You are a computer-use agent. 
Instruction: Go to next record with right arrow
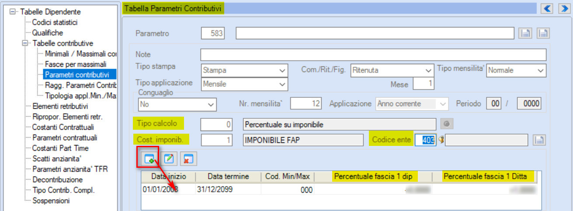pos(564,8)
